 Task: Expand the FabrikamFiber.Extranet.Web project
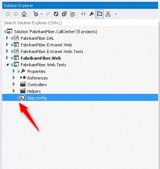click(x=7, y=45)
